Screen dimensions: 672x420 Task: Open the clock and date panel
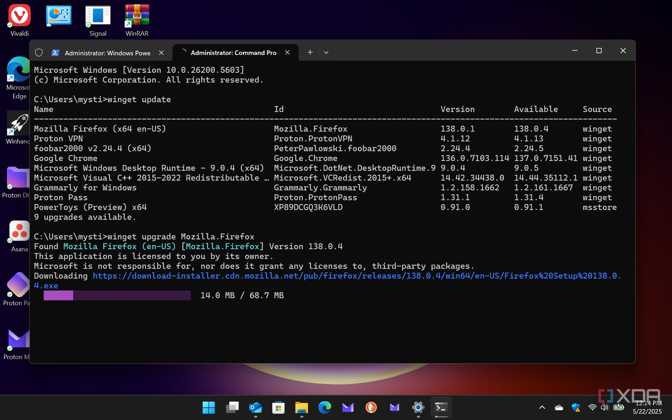[647, 407]
